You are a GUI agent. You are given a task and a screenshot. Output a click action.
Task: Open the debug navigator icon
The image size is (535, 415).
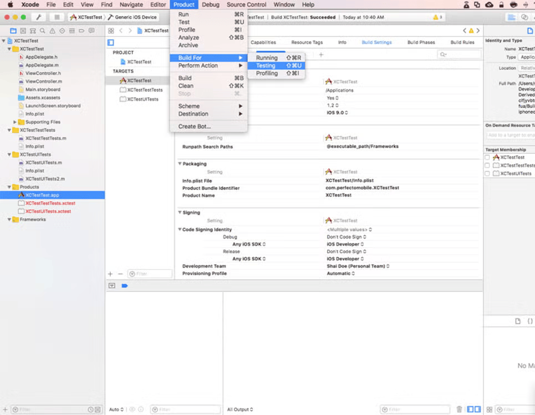click(72, 30)
